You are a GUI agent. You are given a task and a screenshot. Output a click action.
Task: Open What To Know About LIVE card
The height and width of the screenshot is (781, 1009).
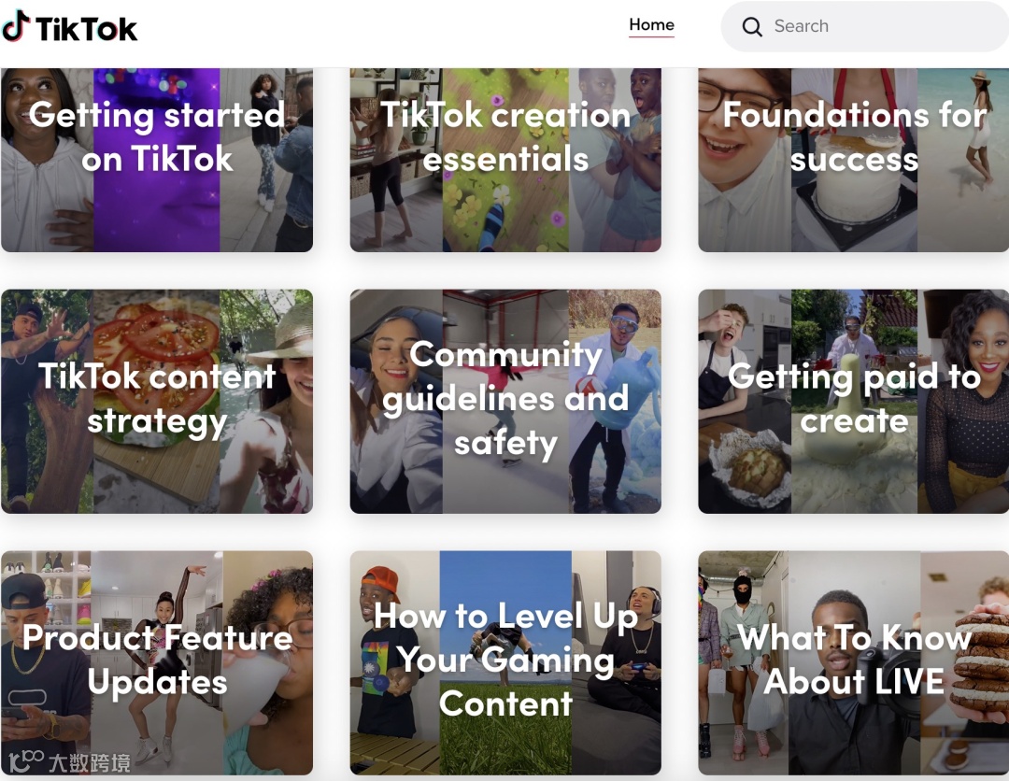point(853,662)
